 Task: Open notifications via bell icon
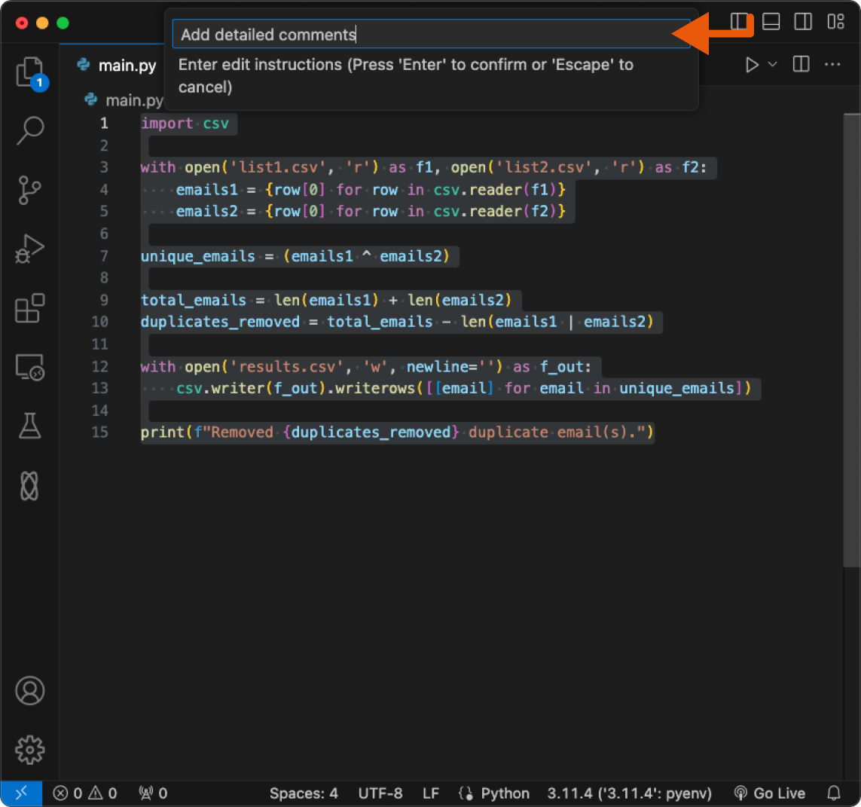point(834,793)
